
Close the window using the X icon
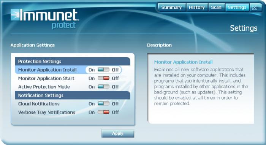tap(255, 8)
